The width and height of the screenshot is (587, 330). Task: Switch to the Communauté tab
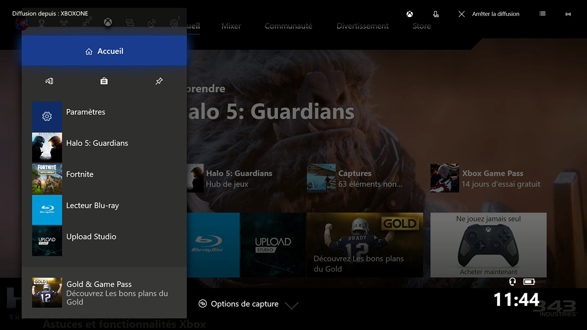click(288, 26)
